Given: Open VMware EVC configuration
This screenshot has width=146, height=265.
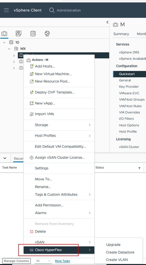Looking at the screenshot, I should (x=129, y=93).
